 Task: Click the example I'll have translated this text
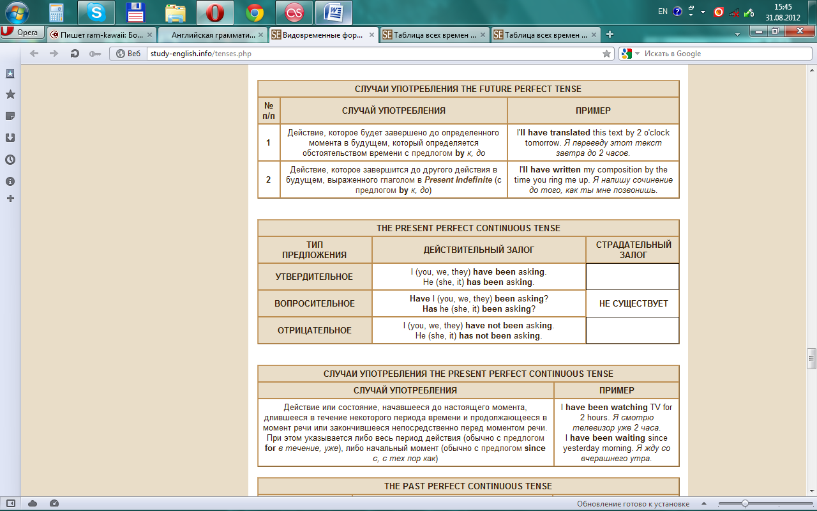593,142
